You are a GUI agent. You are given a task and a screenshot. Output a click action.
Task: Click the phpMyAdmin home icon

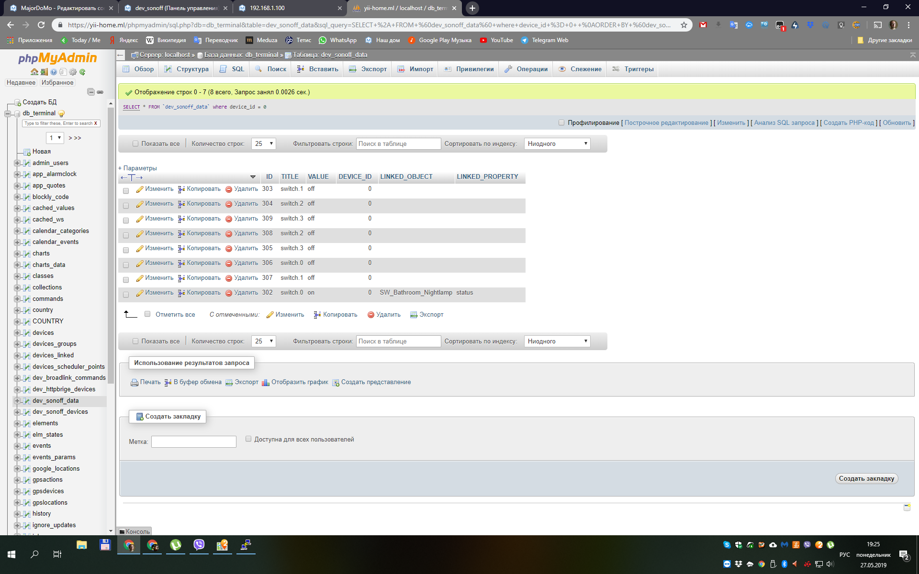pos(34,72)
